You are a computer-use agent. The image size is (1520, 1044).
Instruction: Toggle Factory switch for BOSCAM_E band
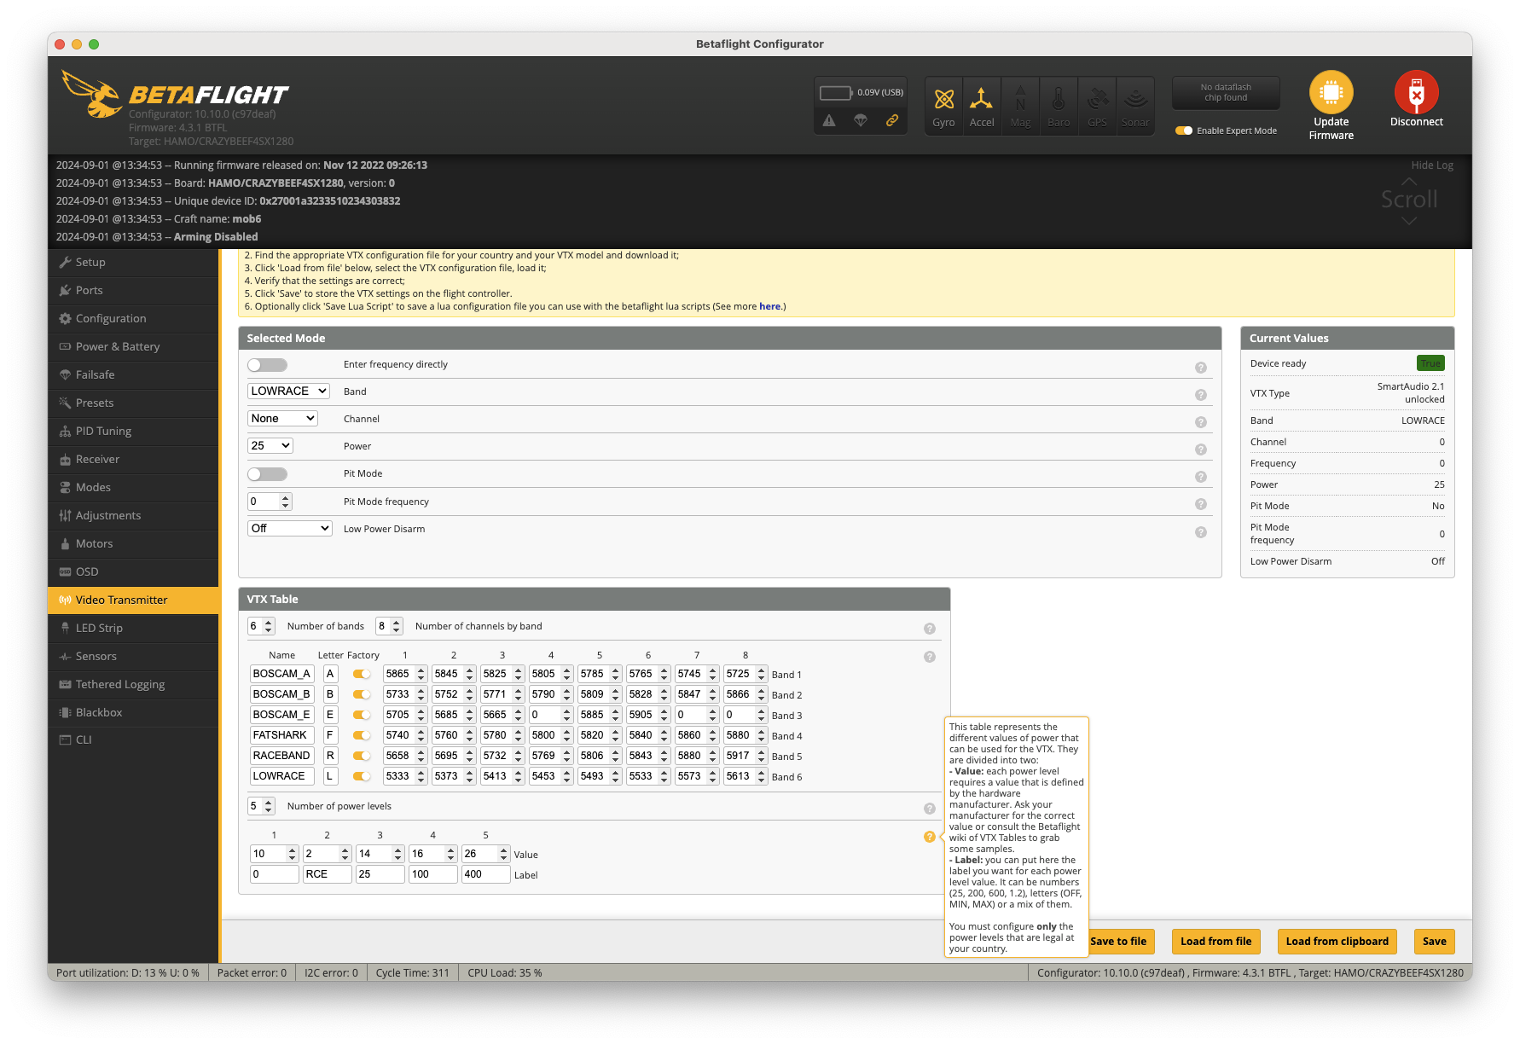tap(362, 715)
